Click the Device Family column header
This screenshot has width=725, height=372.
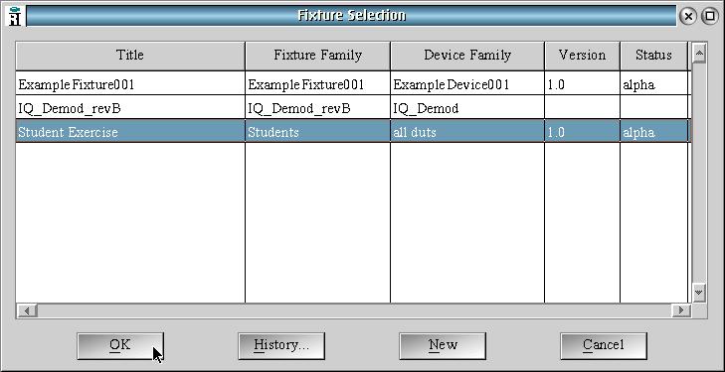tap(467, 56)
